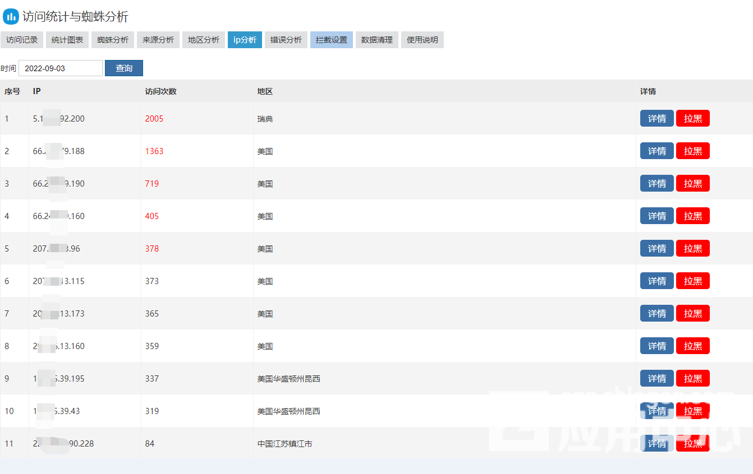Select the ip分析 tab
The image size is (753, 474).
[245, 40]
